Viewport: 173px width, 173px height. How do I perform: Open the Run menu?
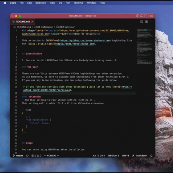click(x=68, y=3)
